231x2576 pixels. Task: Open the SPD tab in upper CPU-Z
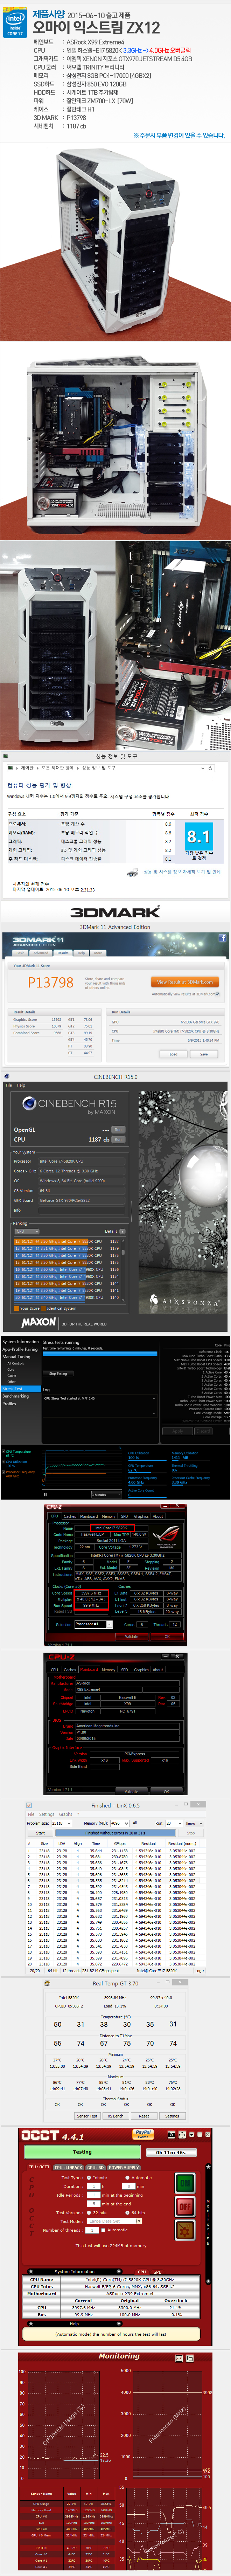pyautogui.click(x=125, y=1517)
